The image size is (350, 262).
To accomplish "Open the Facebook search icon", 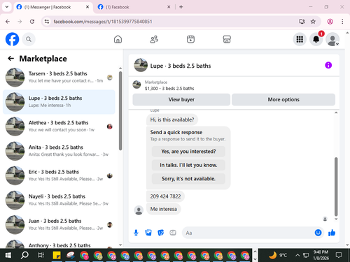I will [x=29, y=39].
